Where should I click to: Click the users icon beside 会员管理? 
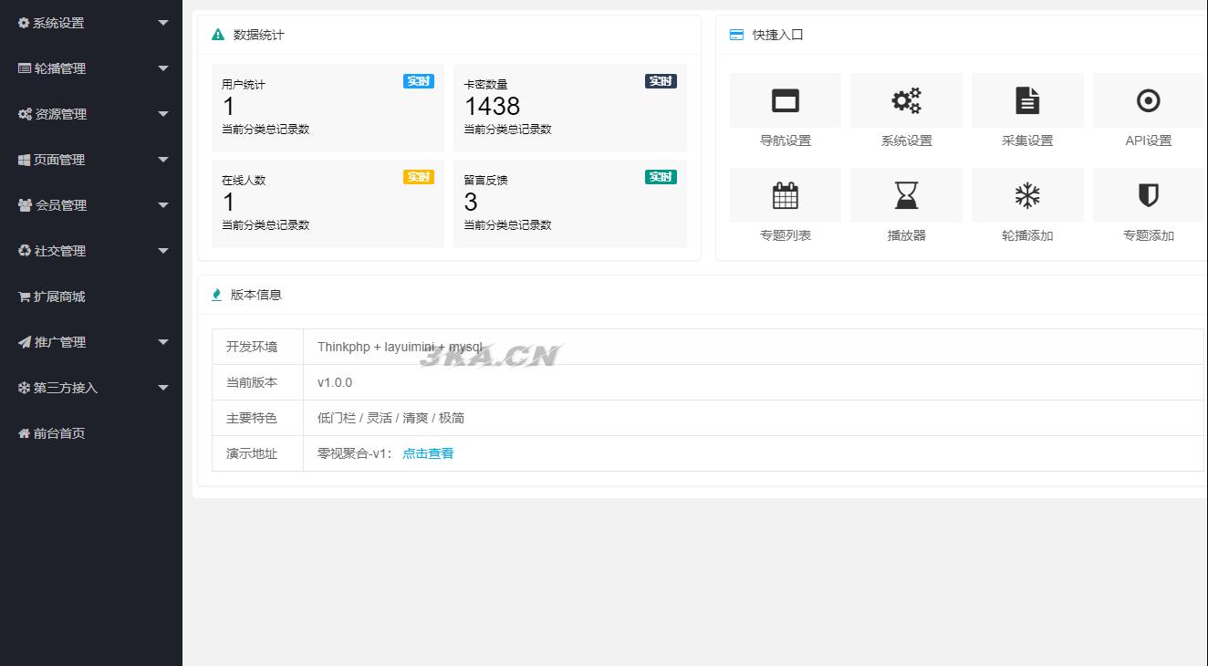tap(26, 205)
